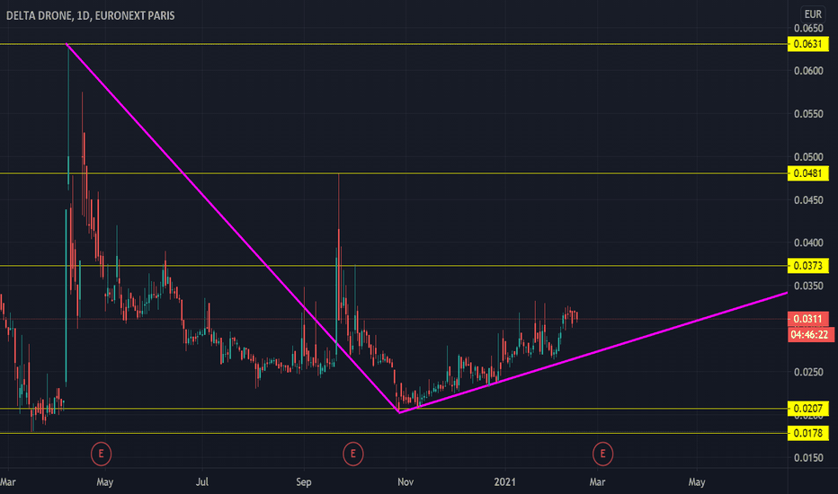Click the Sep label on time axis

(x=304, y=481)
